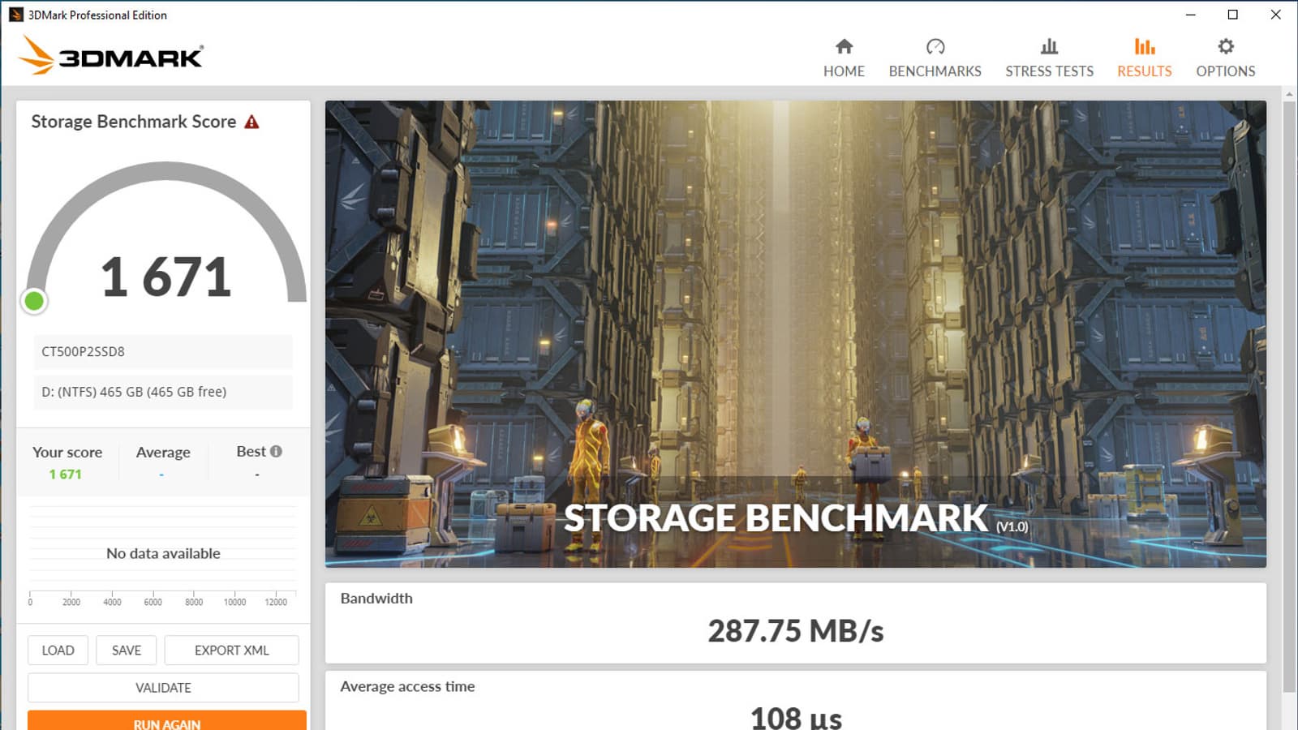1298x730 pixels.
Task: Click the Storage Benchmark Score heading
Action: [x=134, y=122]
